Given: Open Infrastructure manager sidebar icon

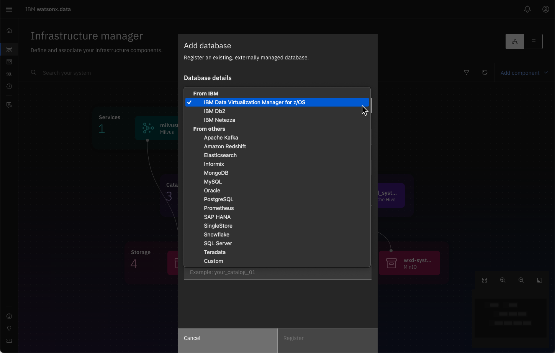Looking at the screenshot, I should click(x=9, y=49).
